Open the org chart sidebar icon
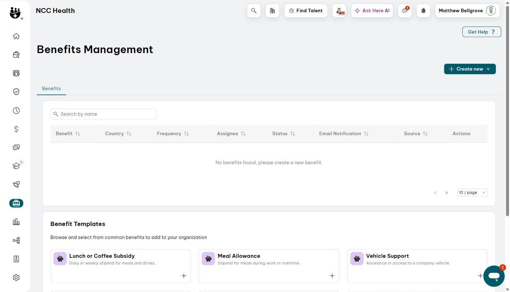Image resolution: width=510 pixels, height=292 pixels. [x=16, y=240]
